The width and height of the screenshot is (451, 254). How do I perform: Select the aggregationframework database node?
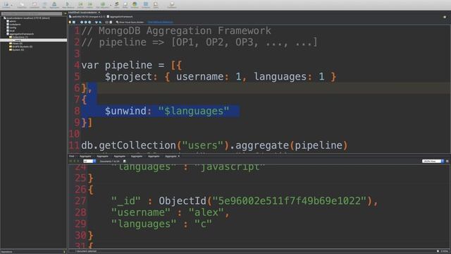pos(20,34)
